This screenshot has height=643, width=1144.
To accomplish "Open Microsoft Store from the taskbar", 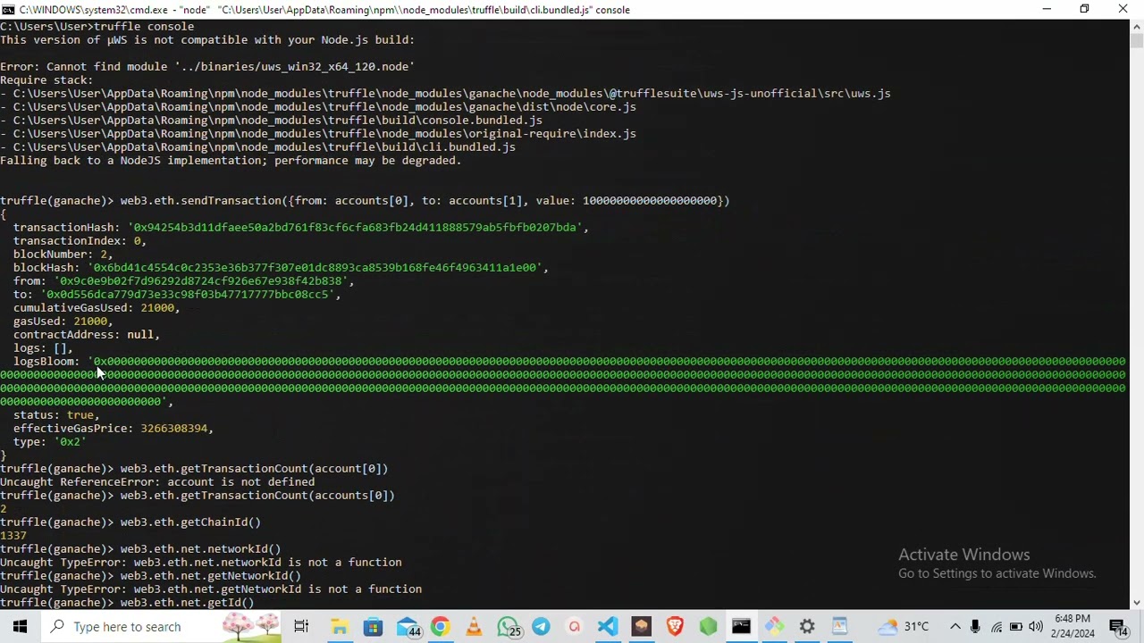I will coord(373,627).
